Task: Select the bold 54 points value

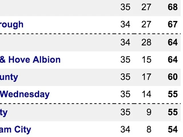Action: (173, 130)
